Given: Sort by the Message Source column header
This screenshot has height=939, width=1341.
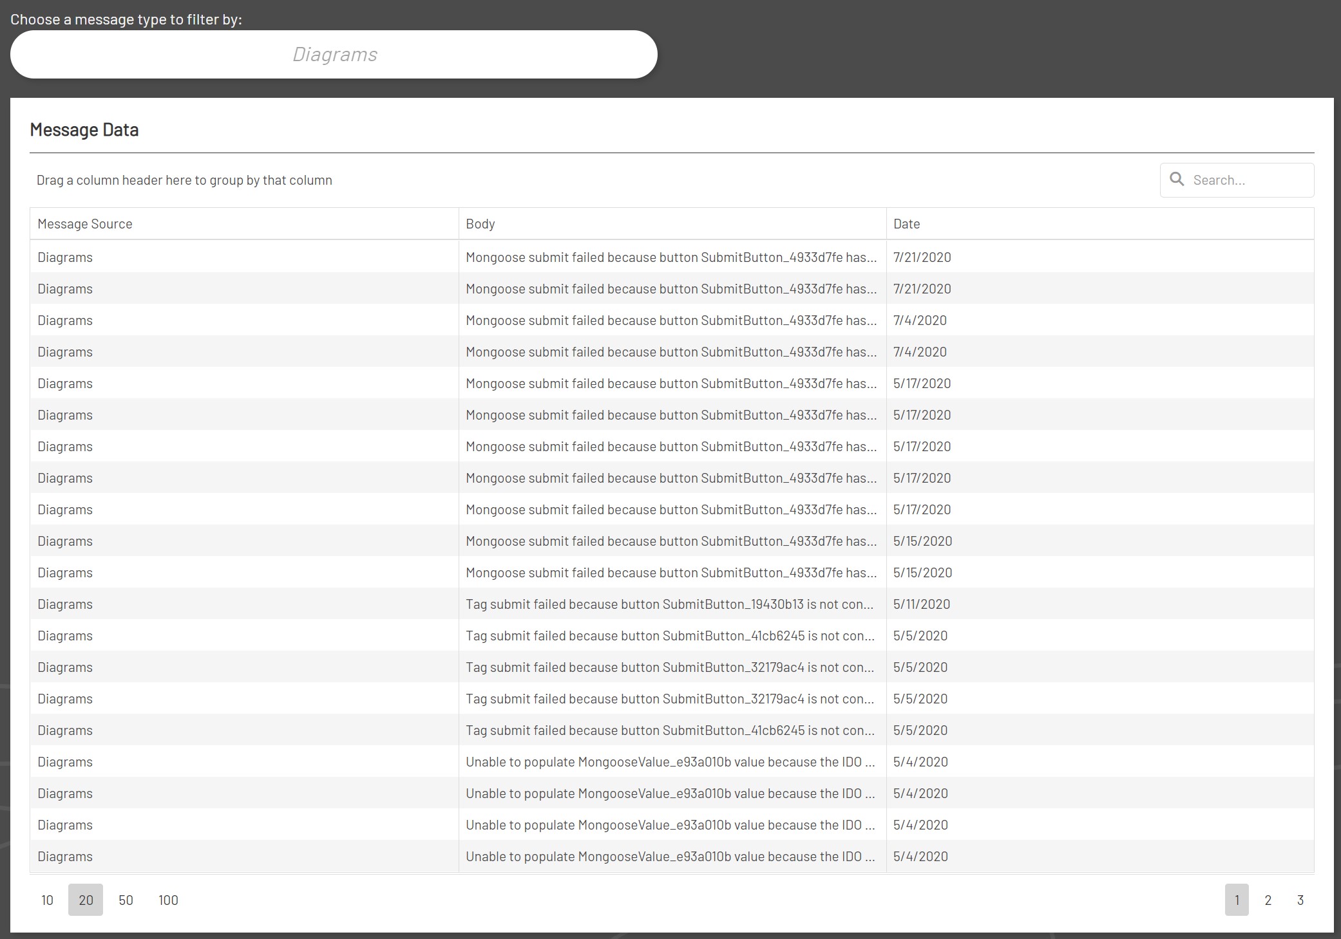Looking at the screenshot, I should (84, 223).
